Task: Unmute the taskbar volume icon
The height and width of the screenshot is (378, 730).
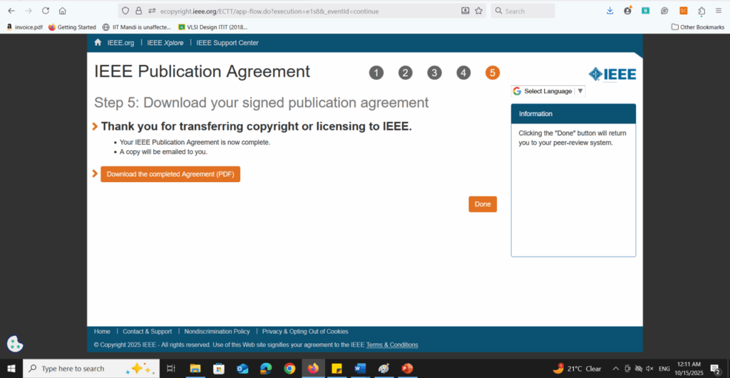Action: pyautogui.click(x=649, y=369)
